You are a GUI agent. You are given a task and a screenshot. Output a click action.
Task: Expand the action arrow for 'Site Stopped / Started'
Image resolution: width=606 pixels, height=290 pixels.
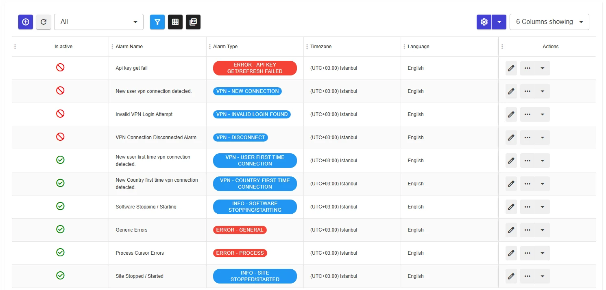pos(543,276)
